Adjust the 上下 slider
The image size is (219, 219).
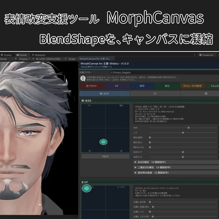[183, 133]
